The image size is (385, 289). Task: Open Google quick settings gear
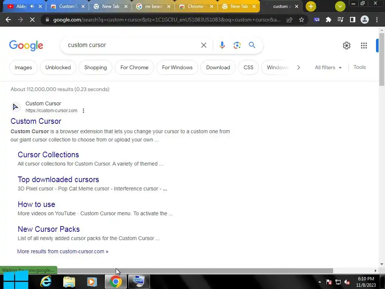346,46
